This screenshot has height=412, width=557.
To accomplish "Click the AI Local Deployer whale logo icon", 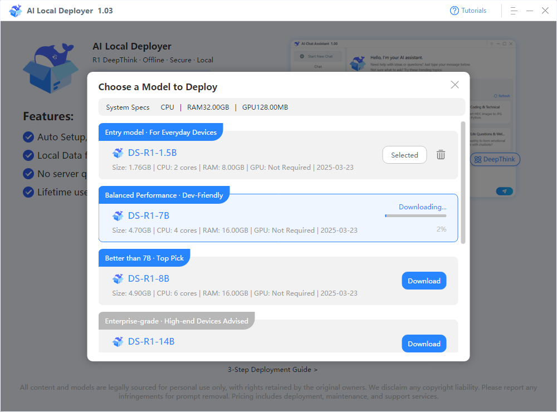I will pyautogui.click(x=16, y=10).
